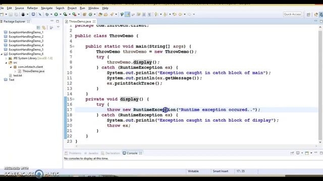Collapse the src folder node
Image resolution: width=323 pixels, height=181 pixels.
pyautogui.click(x=6, y=62)
